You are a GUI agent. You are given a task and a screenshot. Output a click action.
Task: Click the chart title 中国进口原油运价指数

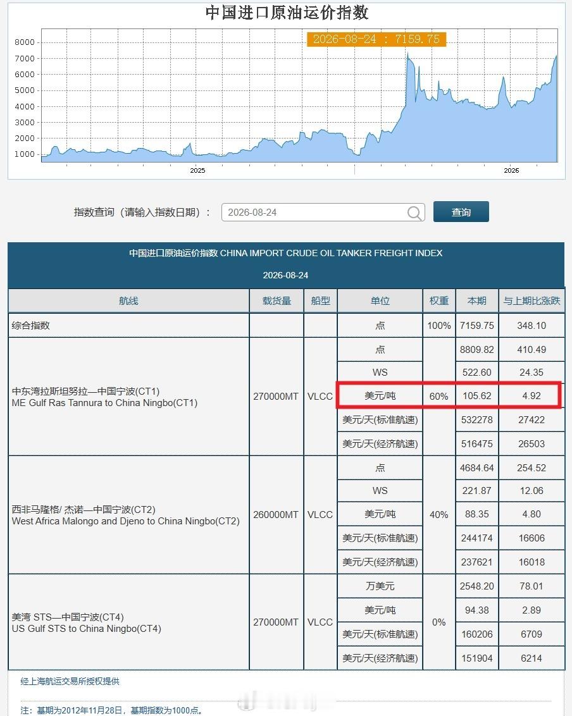(287, 13)
